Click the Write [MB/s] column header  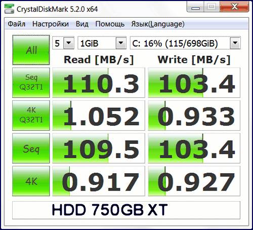194,60
